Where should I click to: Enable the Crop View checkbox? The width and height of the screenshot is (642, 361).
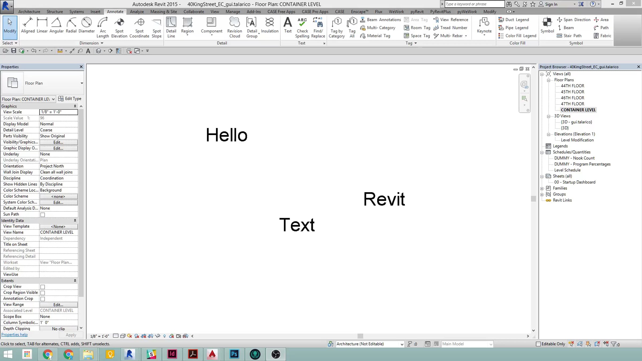(x=43, y=287)
